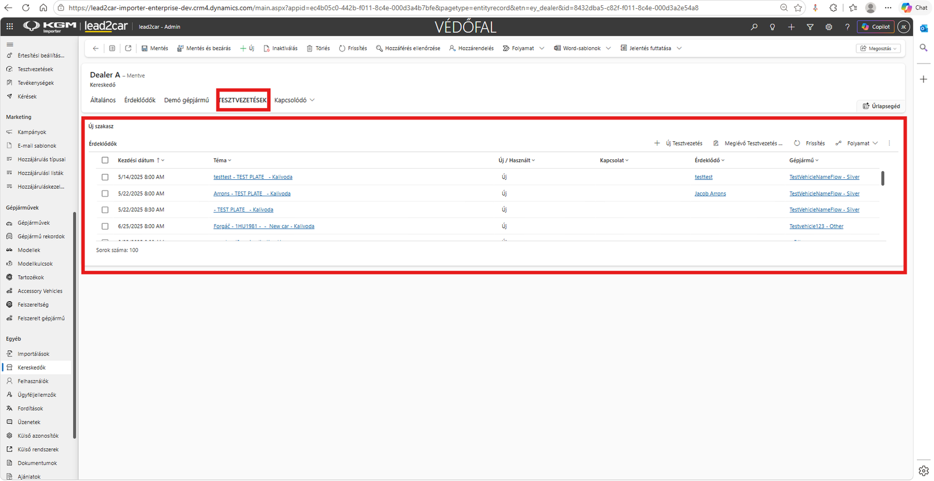Click the subgrid vertical scrollbar thumb
Image resolution: width=934 pixels, height=481 pixels.
coord(883,178)
